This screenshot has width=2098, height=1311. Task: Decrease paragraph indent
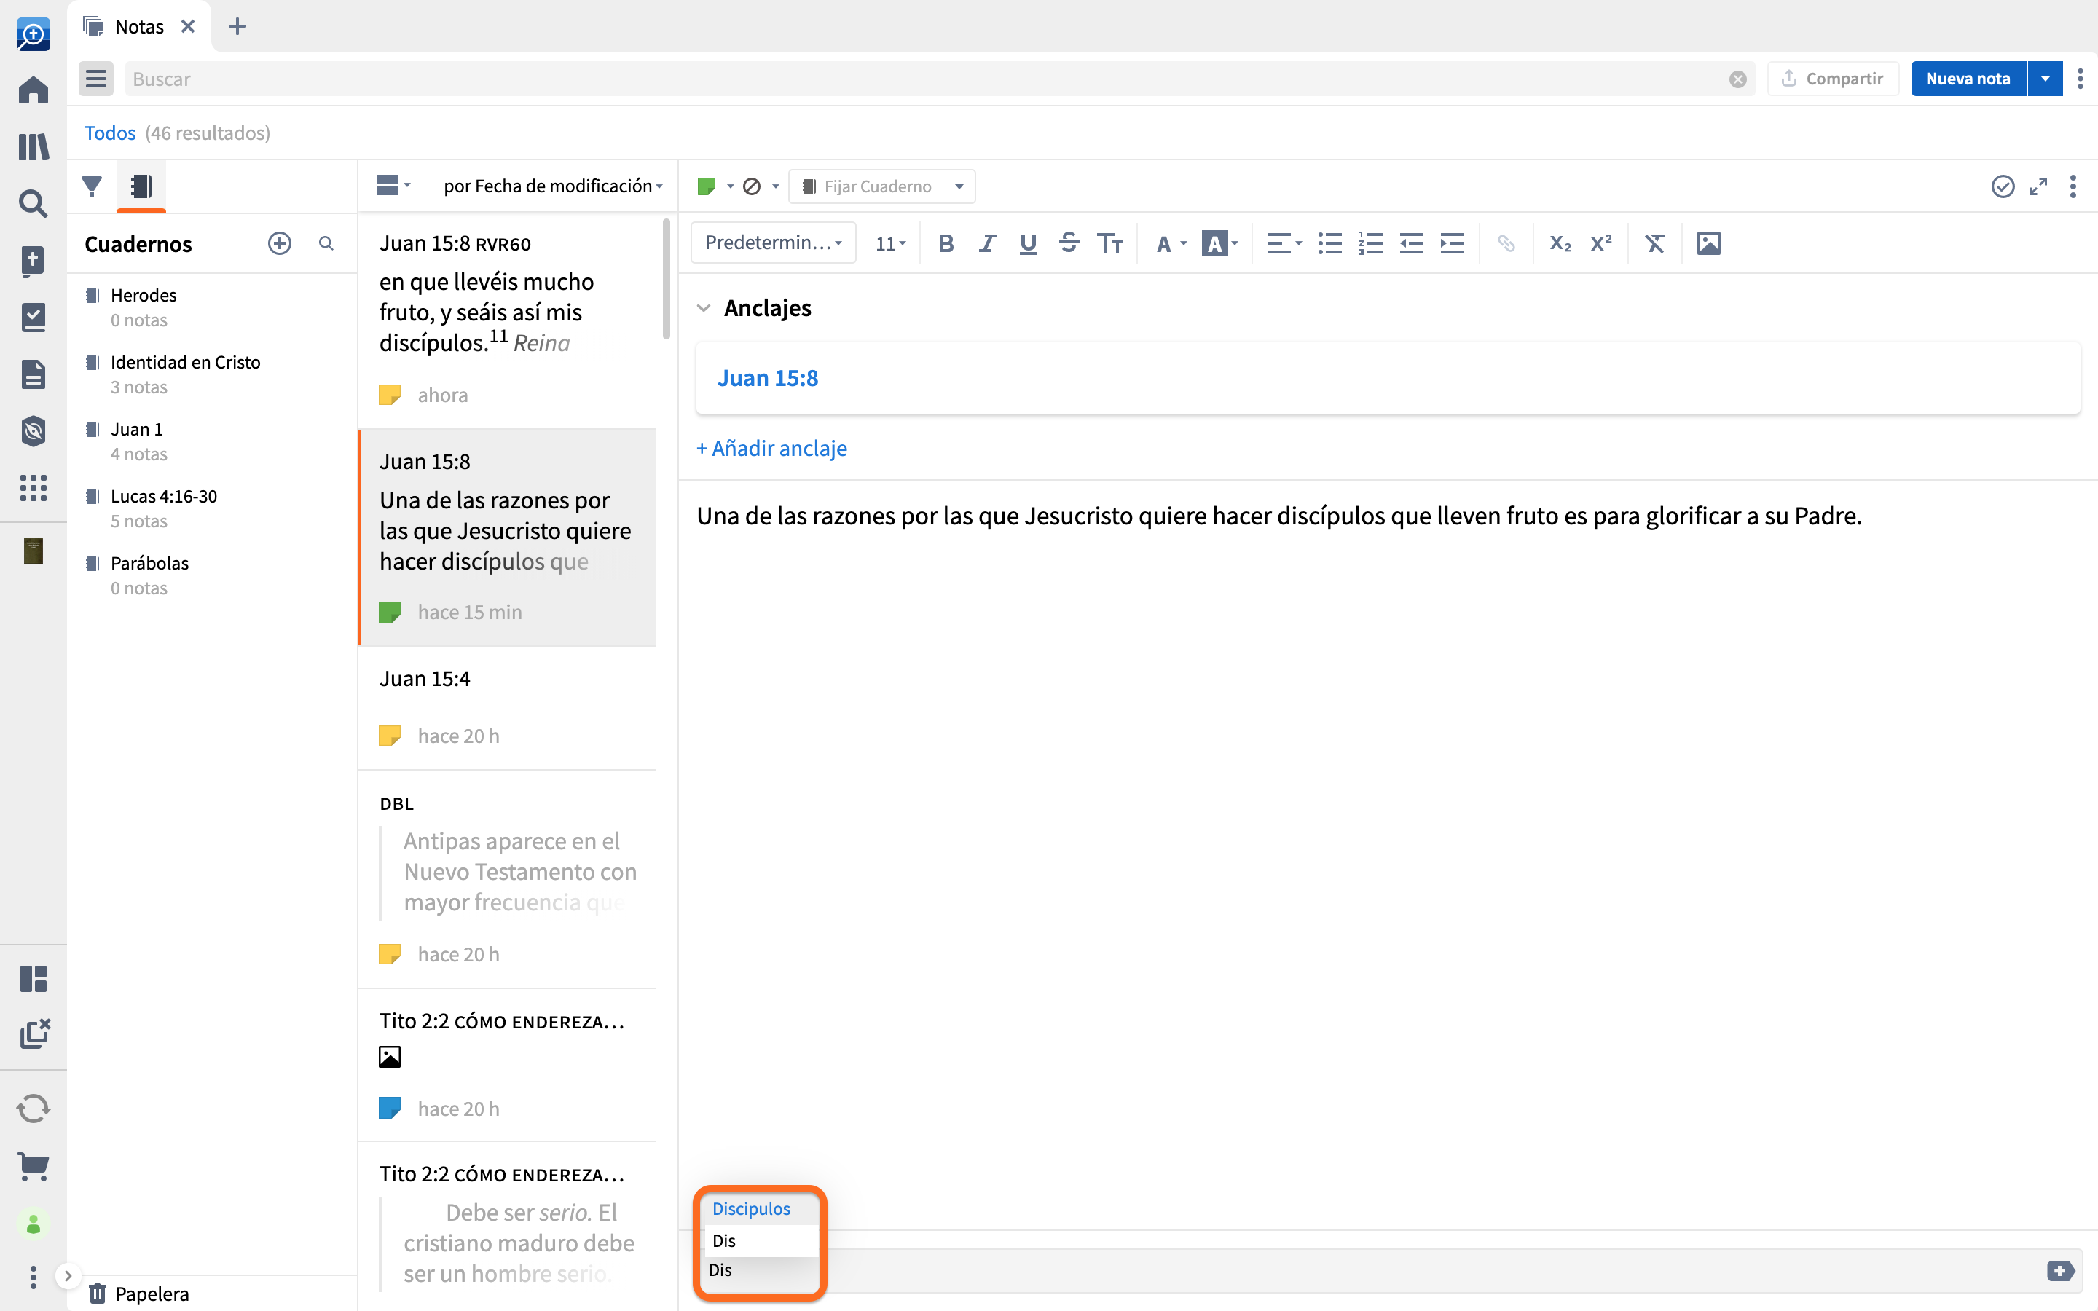(x=1411, y=244)
